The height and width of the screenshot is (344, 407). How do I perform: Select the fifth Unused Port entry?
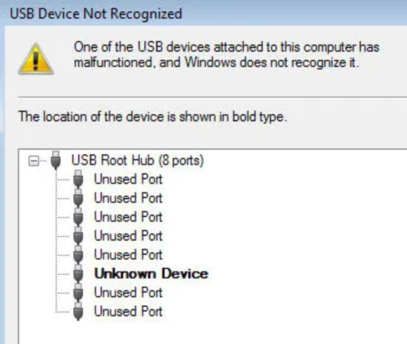128,255
